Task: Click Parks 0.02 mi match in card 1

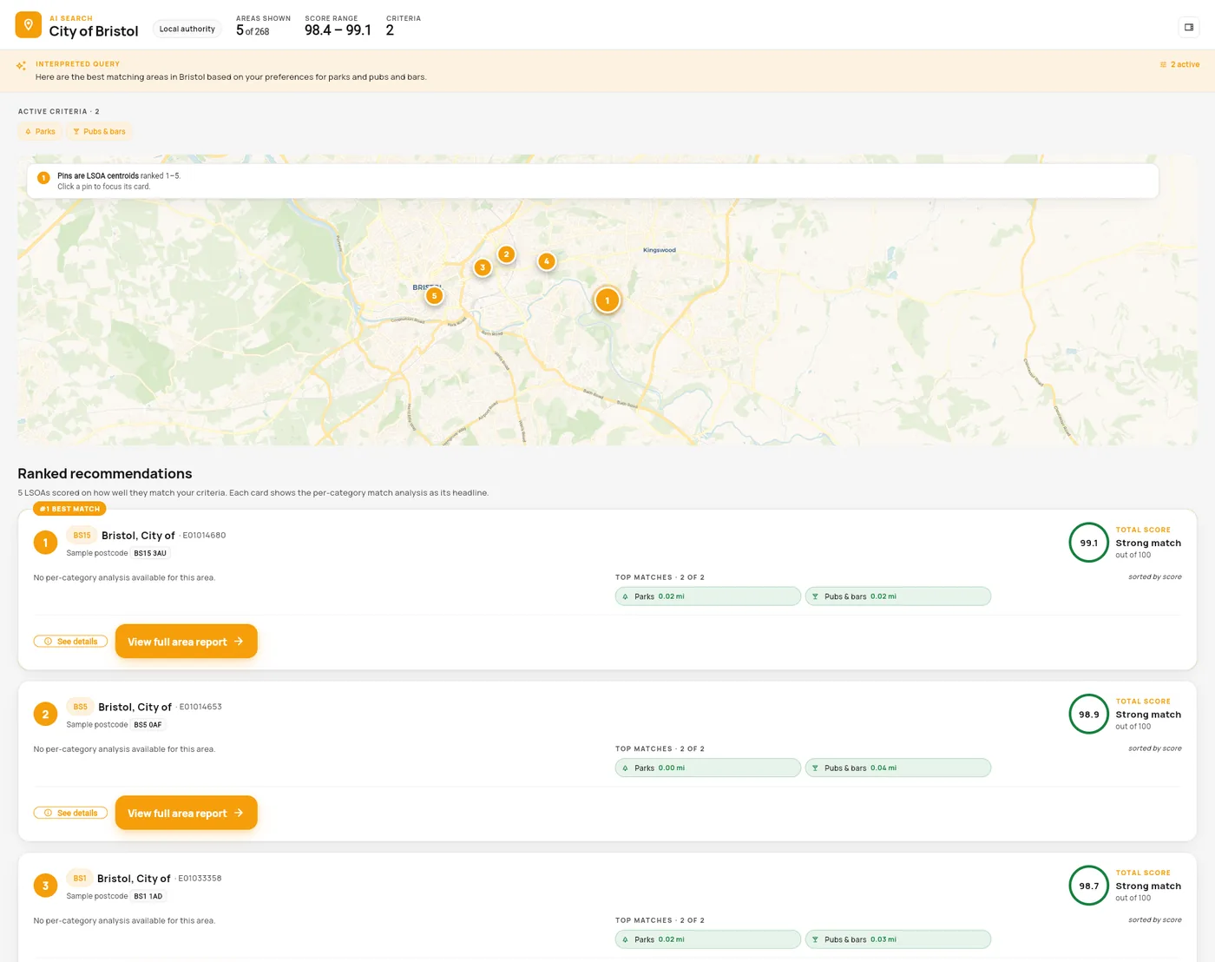Action: coord(707,596)
